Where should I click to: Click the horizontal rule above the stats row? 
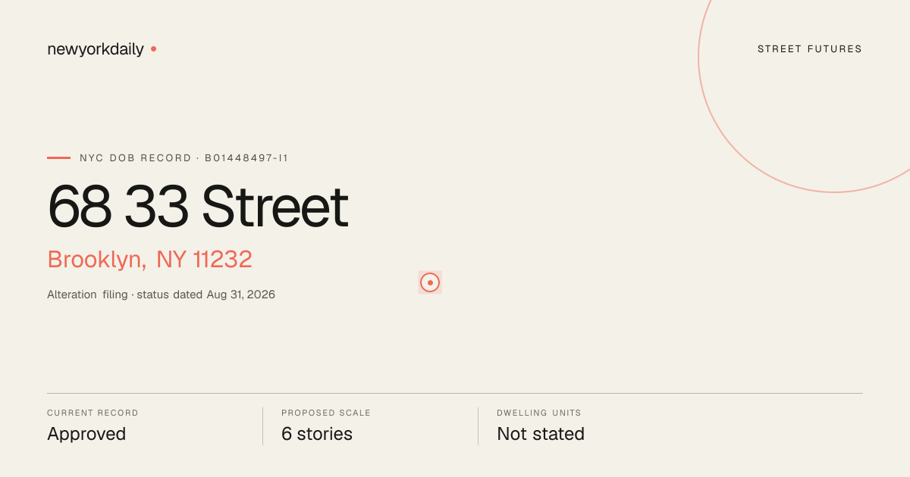point(455,393)
